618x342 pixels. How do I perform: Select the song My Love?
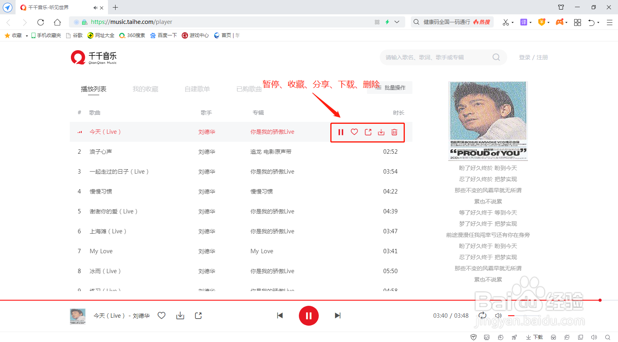(101, 251)
